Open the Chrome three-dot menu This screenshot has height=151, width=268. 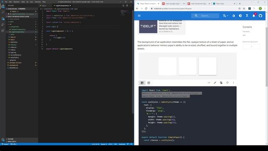coord(265,8)
